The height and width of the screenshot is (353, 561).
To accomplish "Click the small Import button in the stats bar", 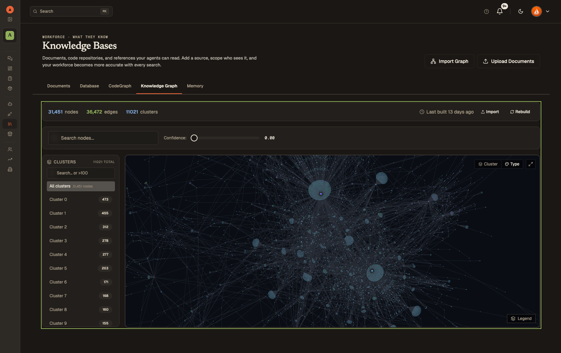I will click(x=490, y=112).
